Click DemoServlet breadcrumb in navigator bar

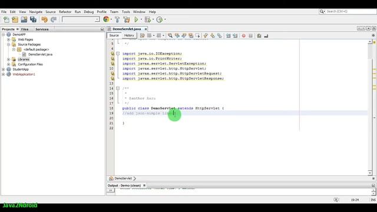pyautogui.click(x=123, y=178)
